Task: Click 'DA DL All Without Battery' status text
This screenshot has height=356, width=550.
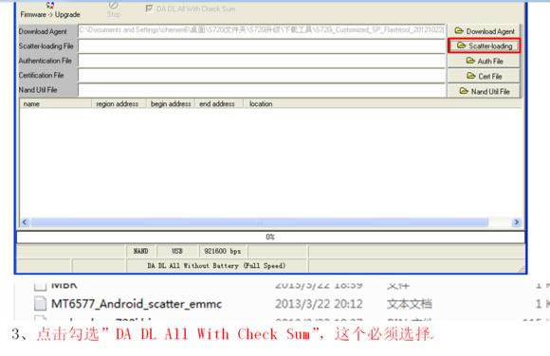Action: pyautogui.click(x=217, y=266)
